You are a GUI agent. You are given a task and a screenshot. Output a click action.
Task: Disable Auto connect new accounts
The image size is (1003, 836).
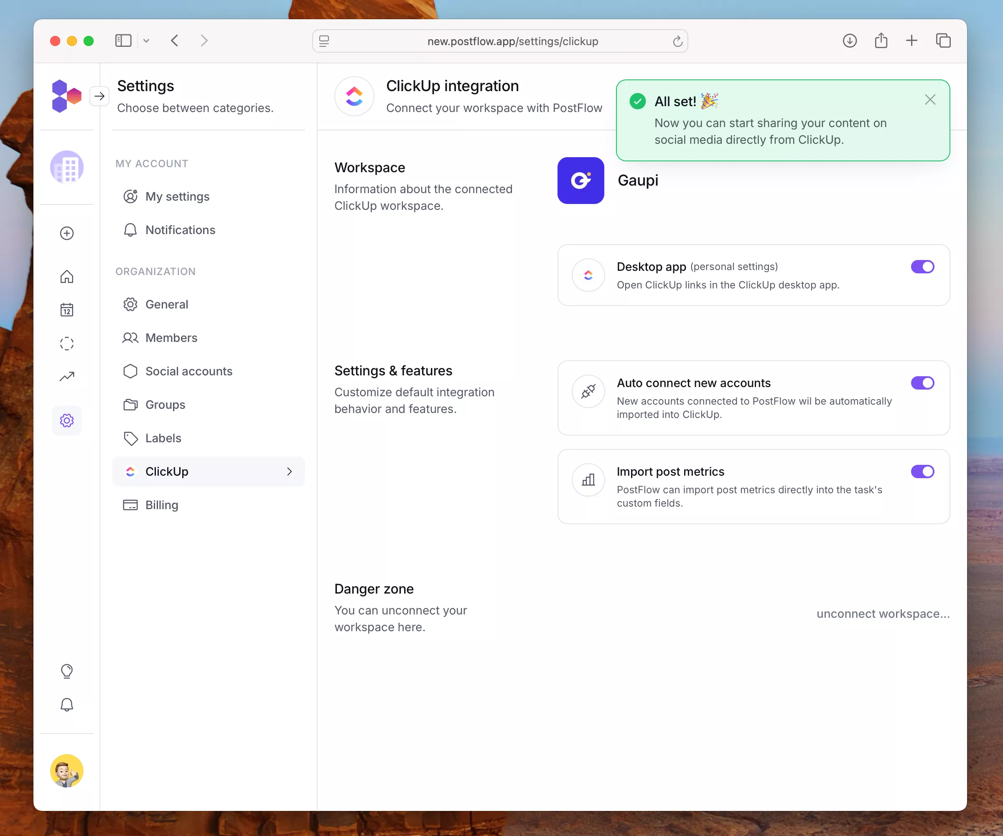tap(922, 383)
